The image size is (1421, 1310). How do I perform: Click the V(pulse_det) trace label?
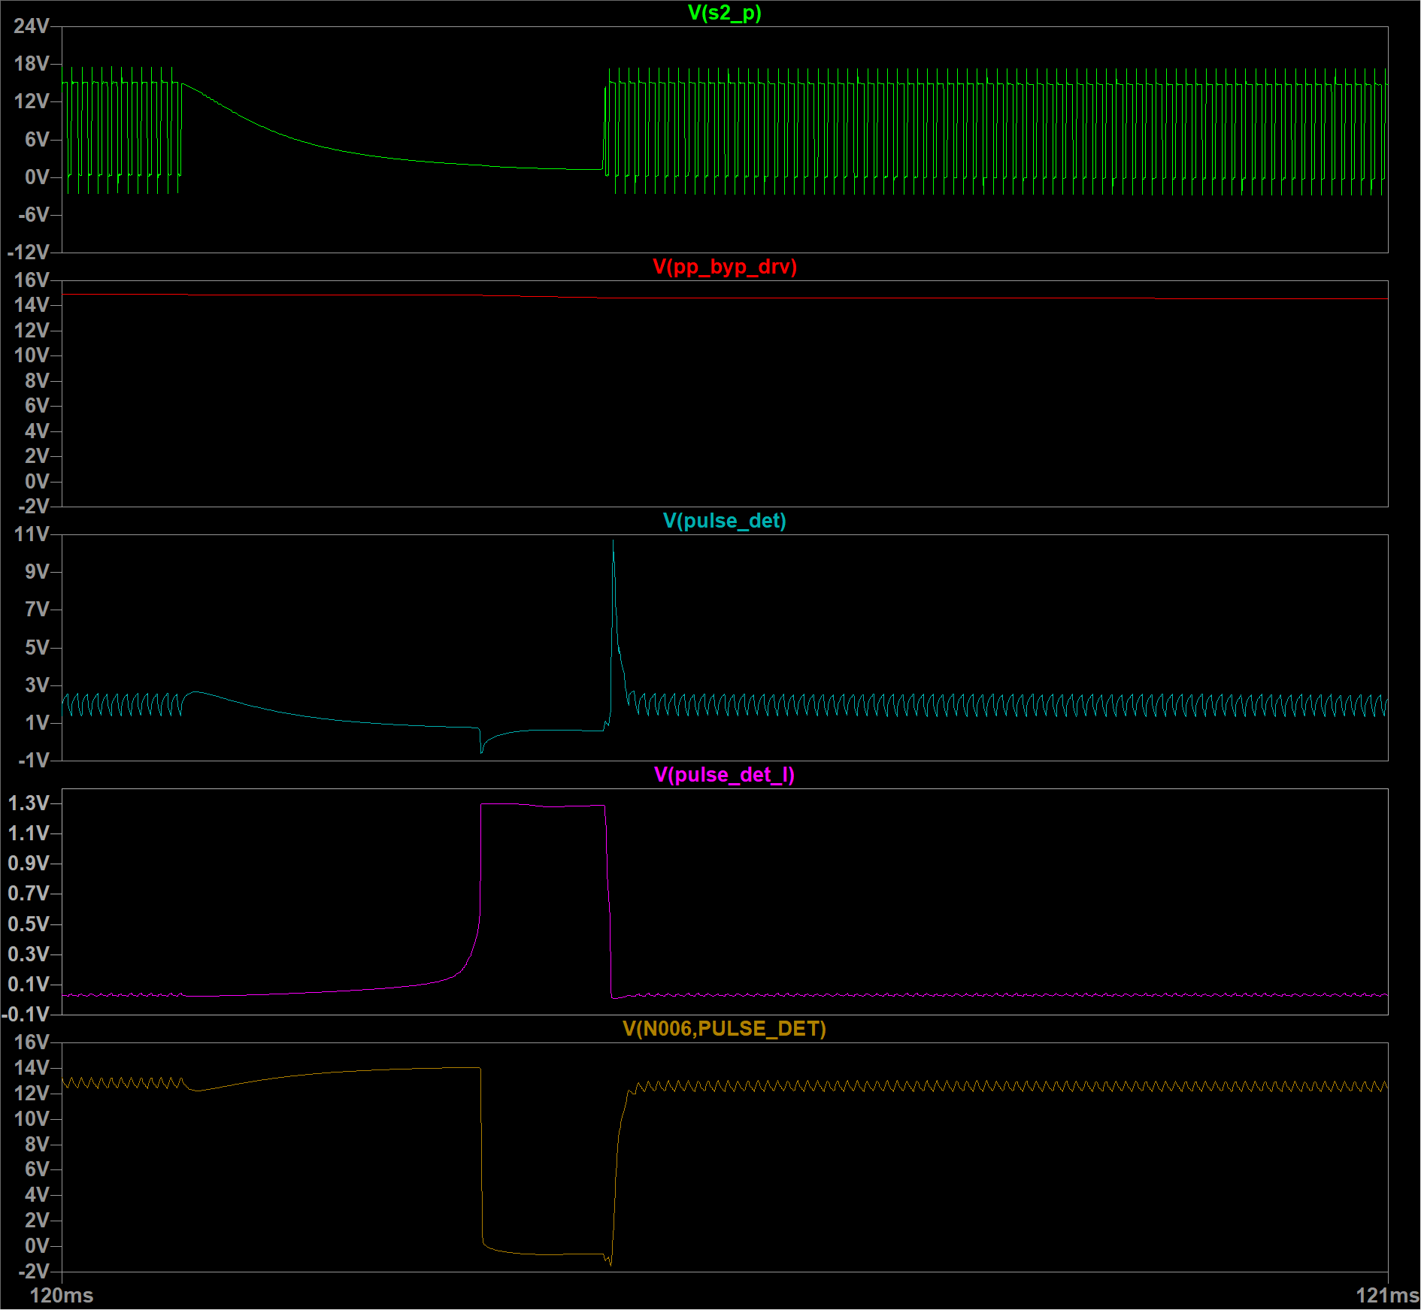tap(724, 521)
